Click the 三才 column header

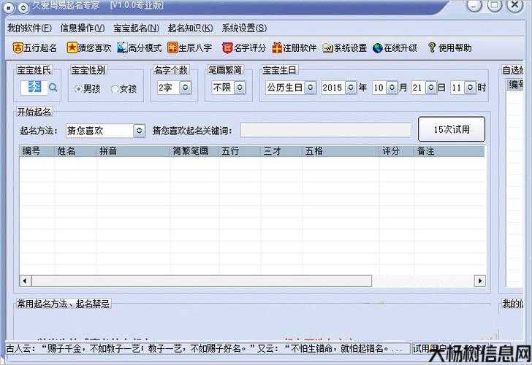[x=281, y=151]
